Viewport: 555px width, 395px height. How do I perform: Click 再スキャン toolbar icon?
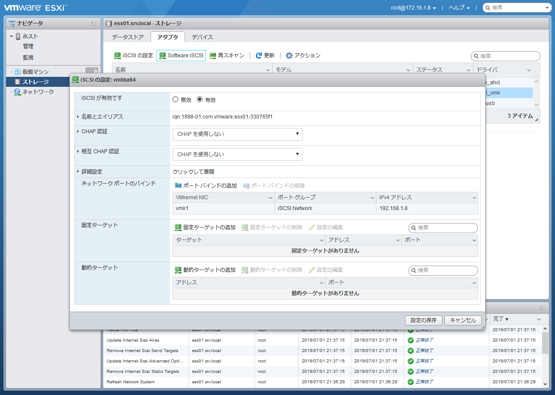coord(213,56)
